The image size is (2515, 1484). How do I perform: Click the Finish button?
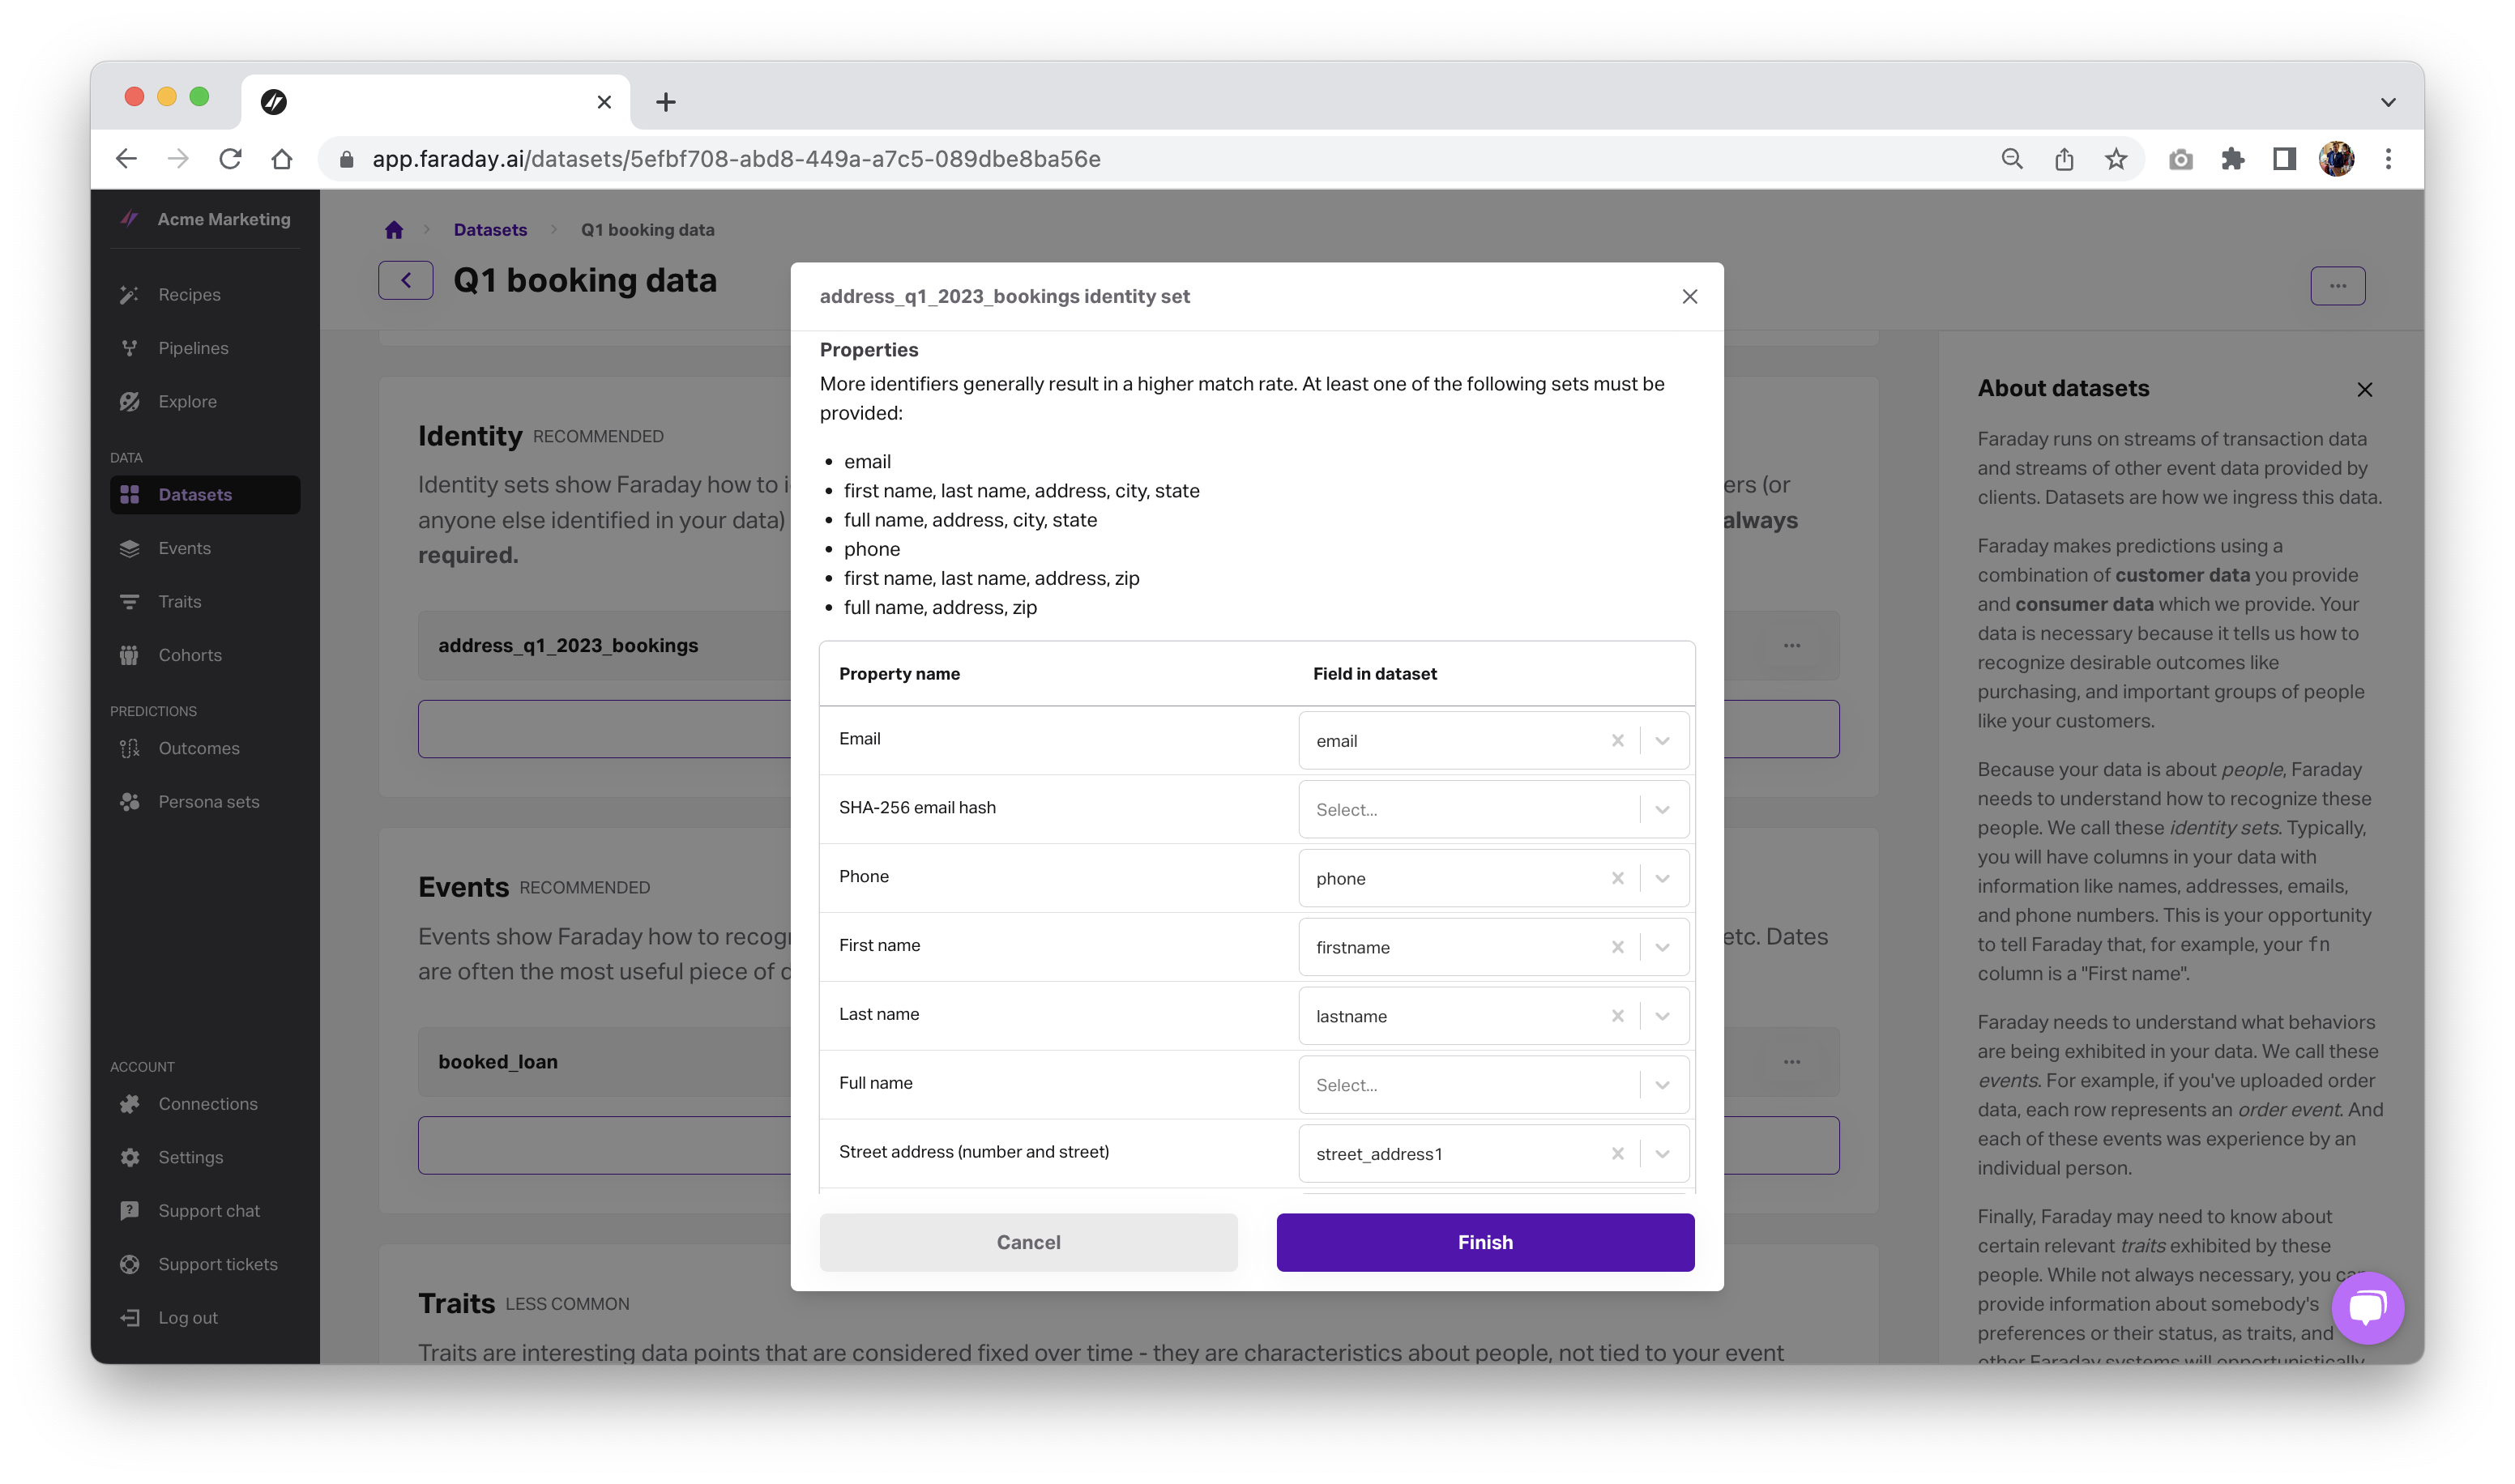point(1485,1242)
